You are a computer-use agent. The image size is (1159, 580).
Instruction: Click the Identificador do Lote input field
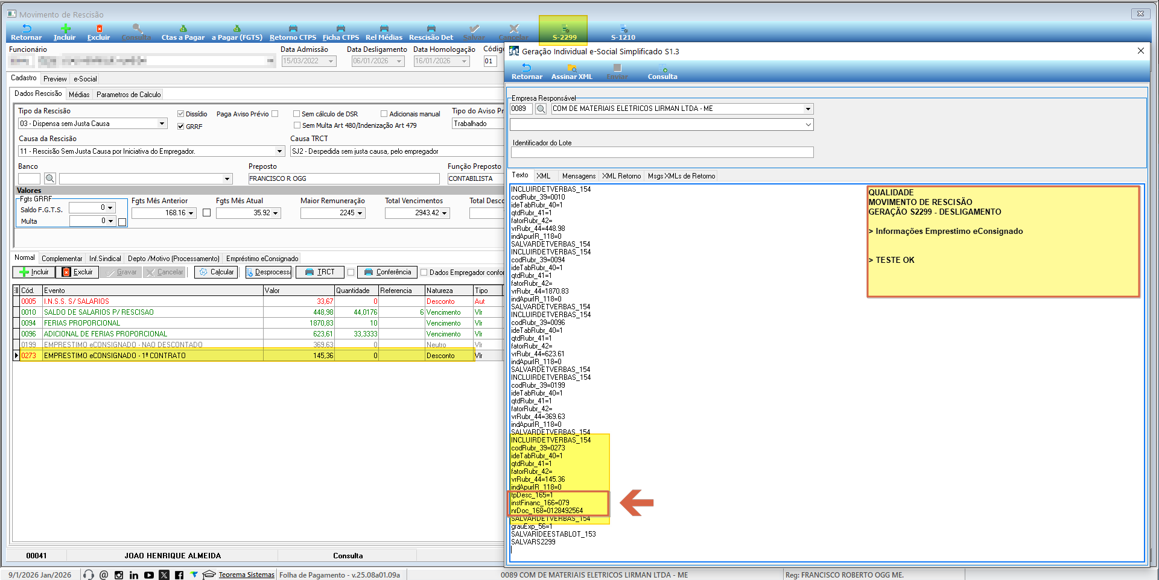click(662, 153)
